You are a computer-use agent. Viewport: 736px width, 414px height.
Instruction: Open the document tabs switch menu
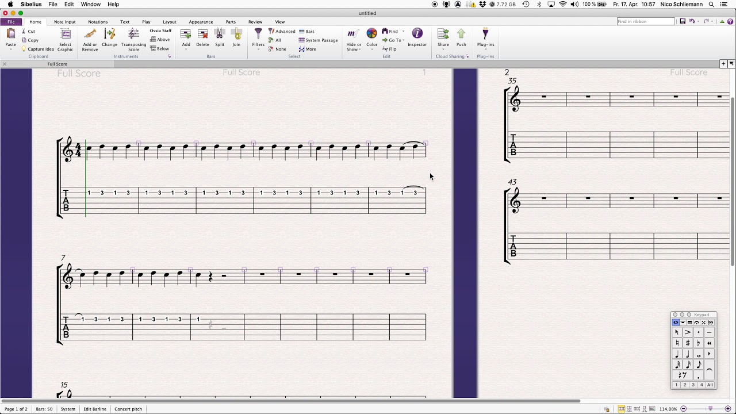pos(731,64)
